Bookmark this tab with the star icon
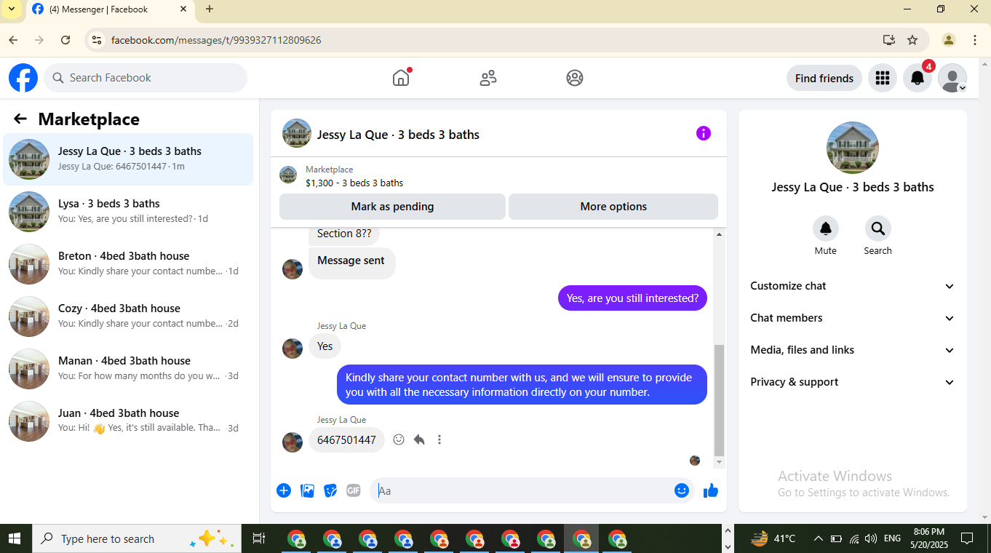Image resolution: width=991 pixels, height=553 pixels. point(912,40)
